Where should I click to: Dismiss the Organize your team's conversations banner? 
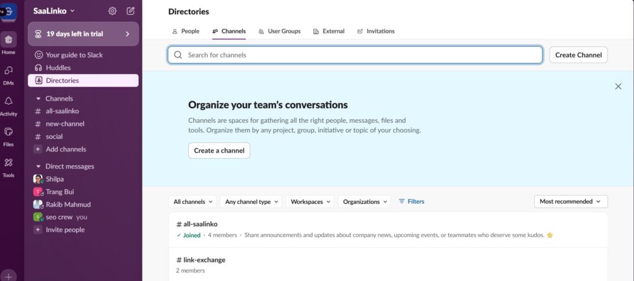click(618, 86)
